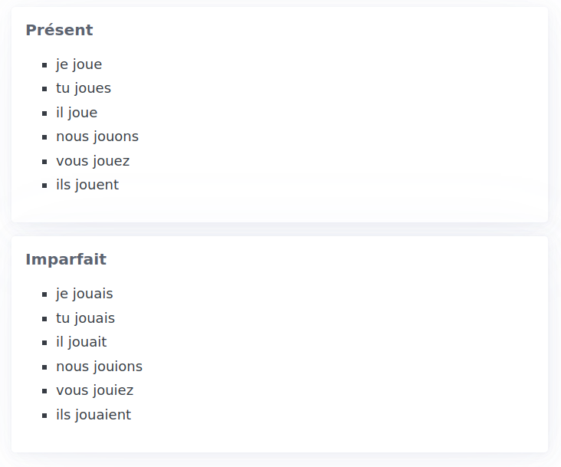
Task: Click the 'il joue' entry
Action: [x=77, y=113]
